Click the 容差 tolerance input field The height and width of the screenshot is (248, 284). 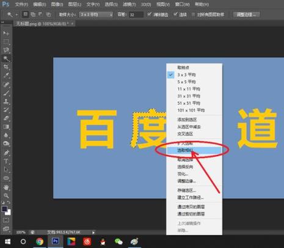point(136,15)
